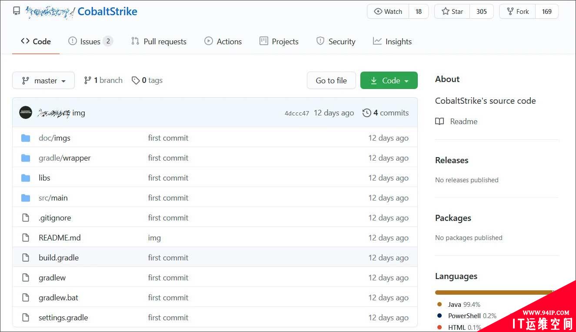Open the Readme link in About
The height and width of the screenshot is (332, 576).
(456, 122)
